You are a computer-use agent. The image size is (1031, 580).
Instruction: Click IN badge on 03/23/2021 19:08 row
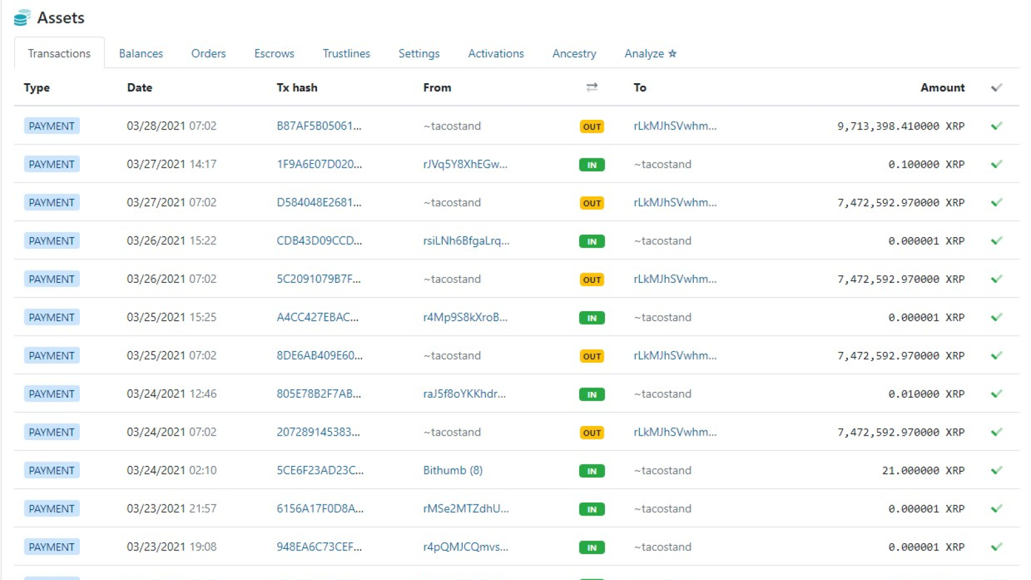click(592, 548)
